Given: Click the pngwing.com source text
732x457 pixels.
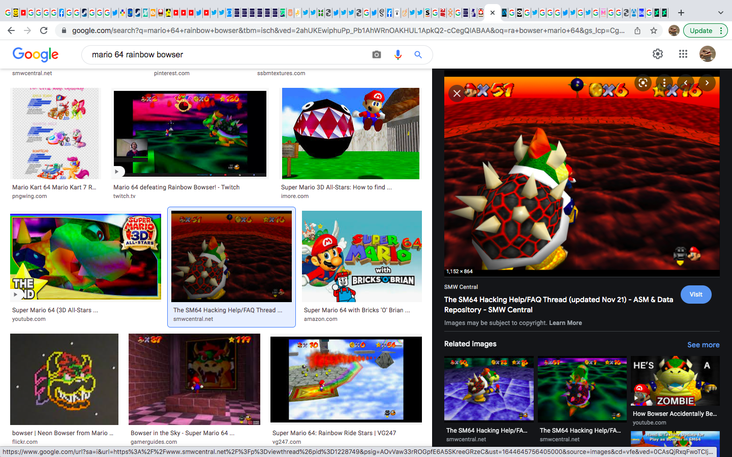Looking at the screenshot, I should 29,196.
